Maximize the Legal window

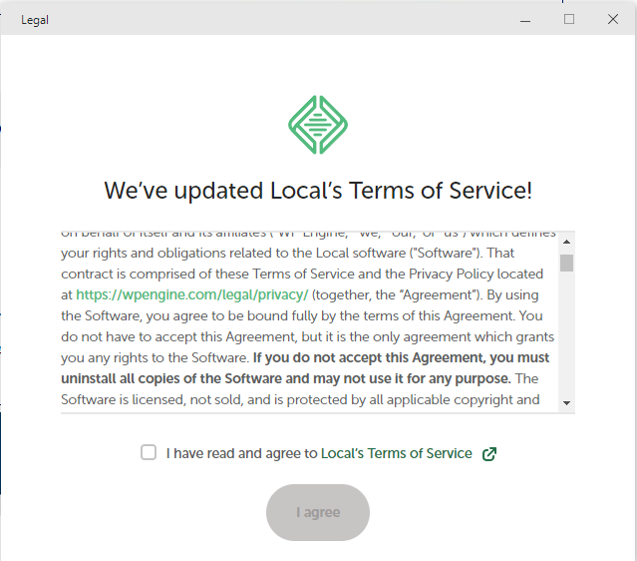[x=569, y=19]
